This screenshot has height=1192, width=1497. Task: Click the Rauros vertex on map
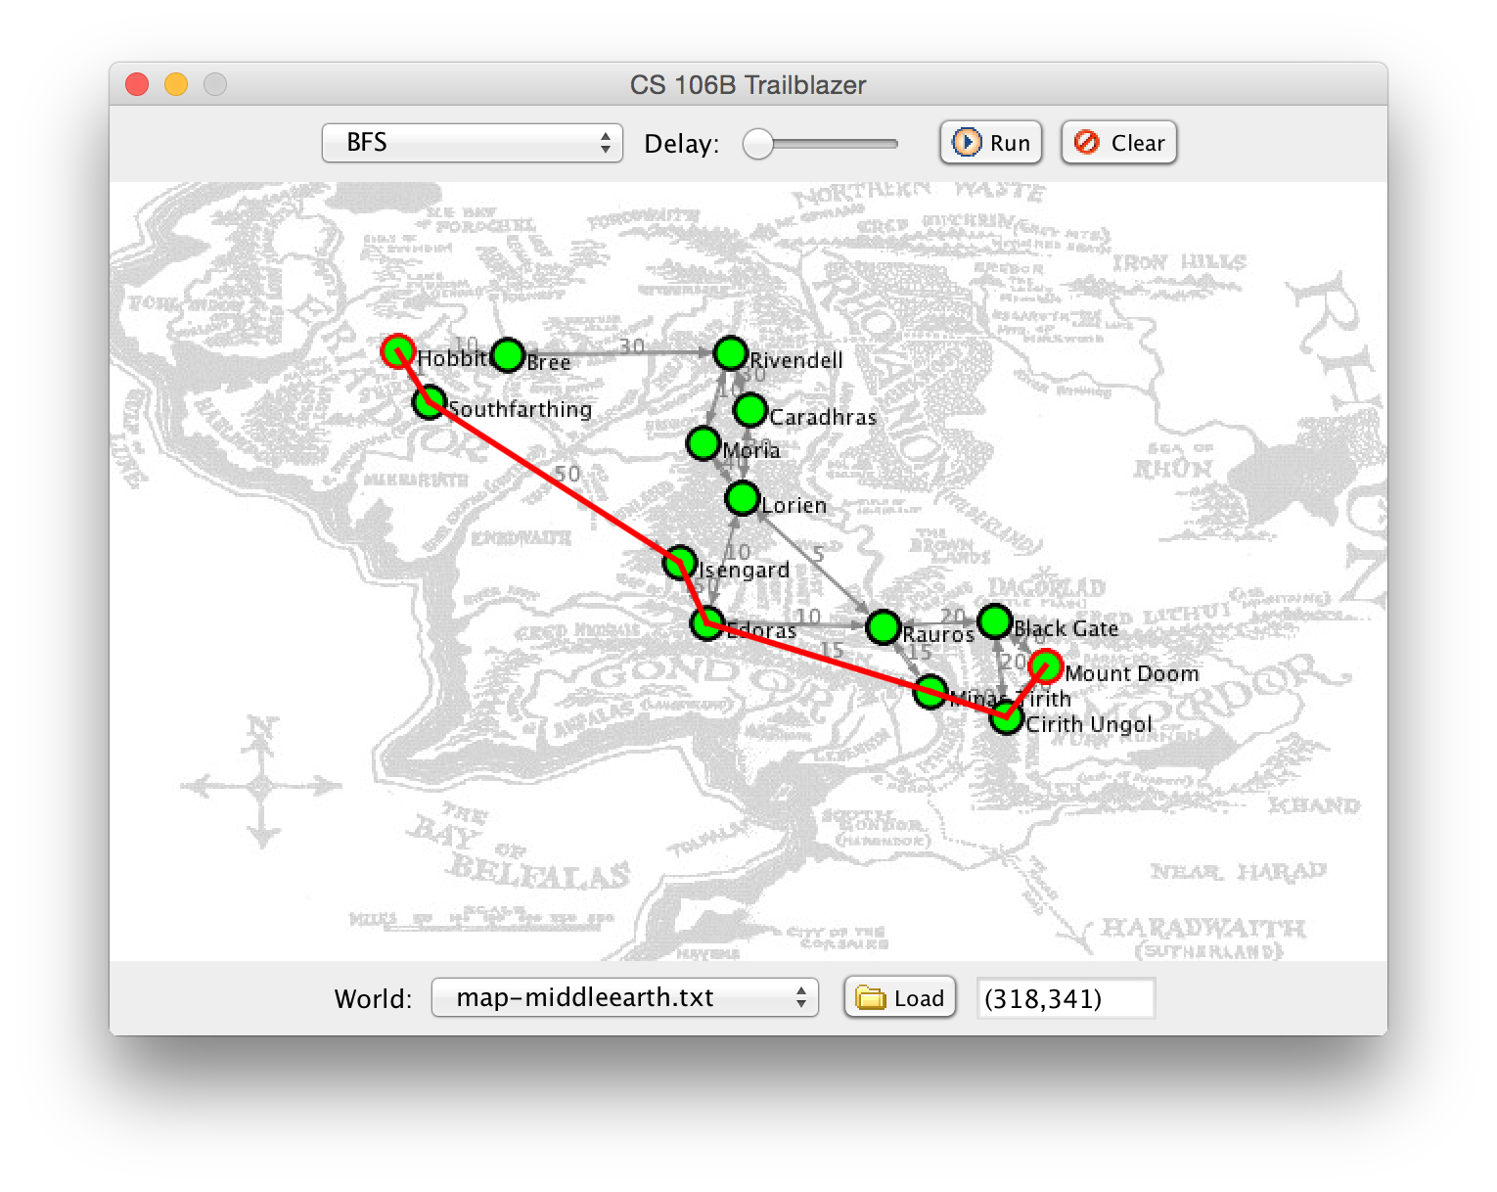pos(883,627)
